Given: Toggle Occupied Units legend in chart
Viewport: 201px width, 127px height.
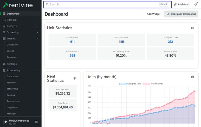Looking at the screenshot, I should pos(130,84).
